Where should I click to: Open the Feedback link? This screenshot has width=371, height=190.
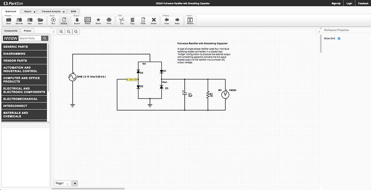pos(363,3)
